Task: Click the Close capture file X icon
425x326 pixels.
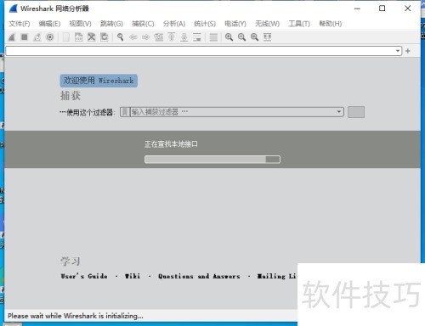Action: click(91, 37)
